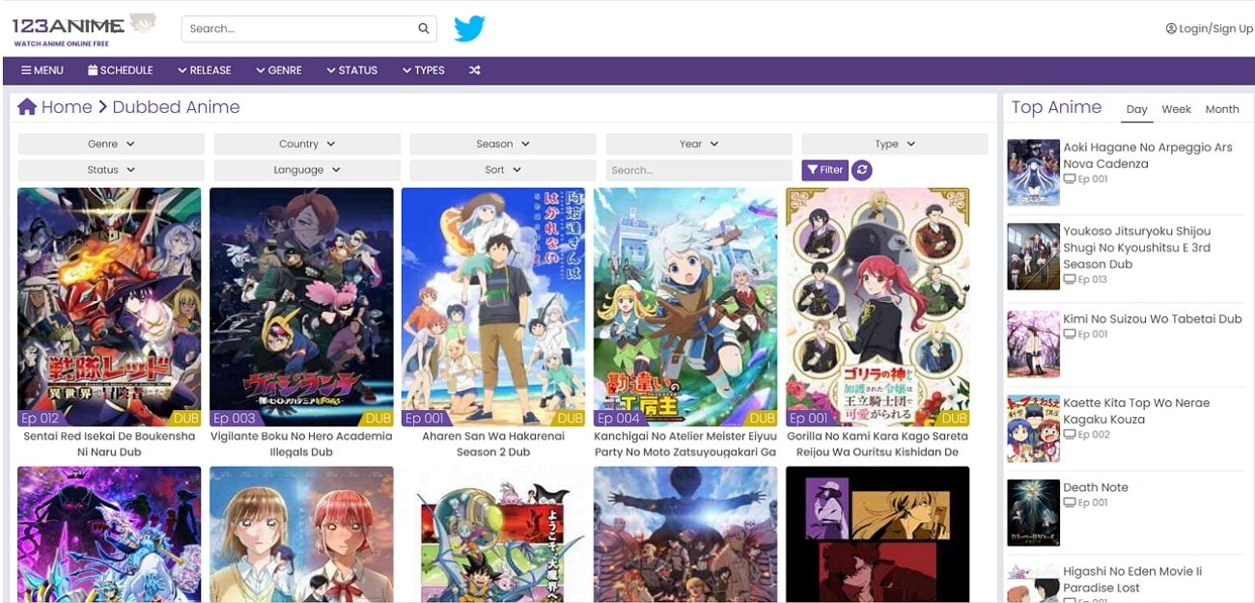Click the Filter button

(824, 170)
